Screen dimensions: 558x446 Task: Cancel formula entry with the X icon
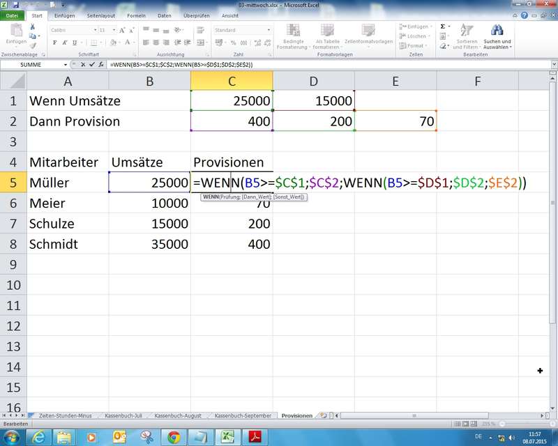84,64
